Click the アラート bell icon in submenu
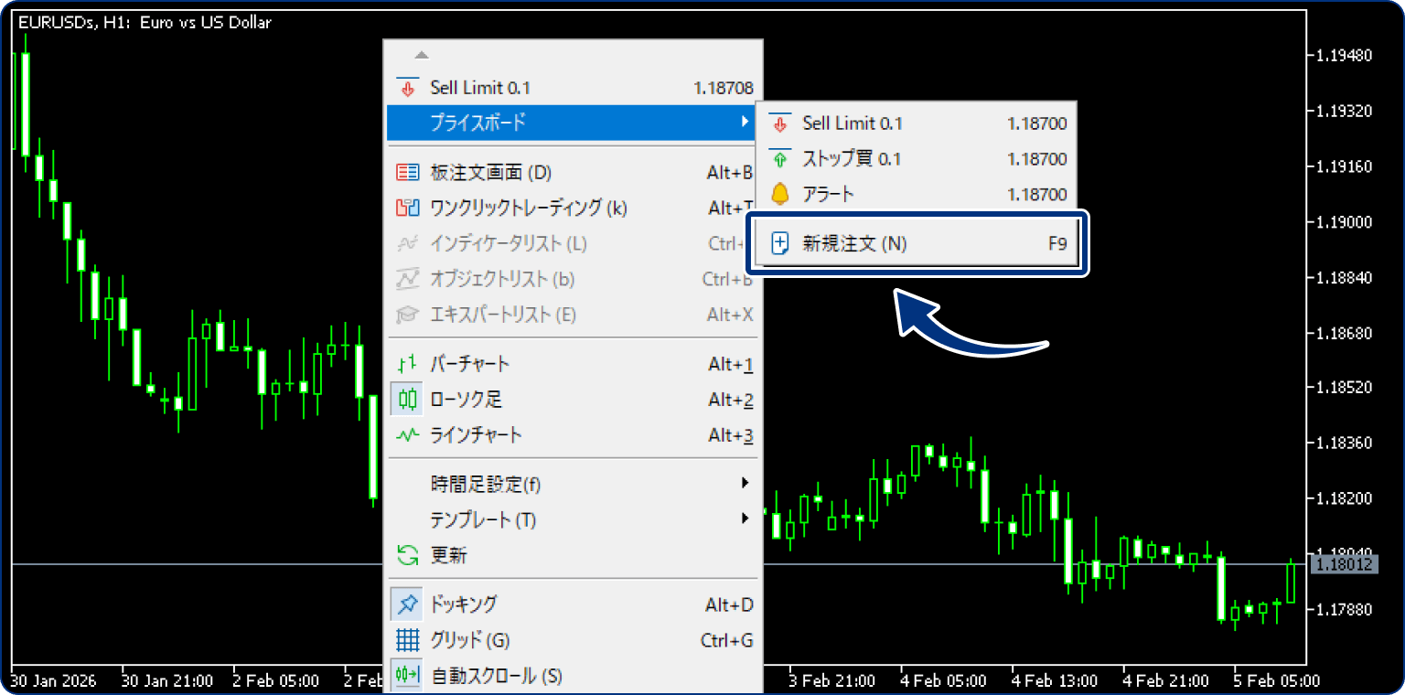 point(782,194)
